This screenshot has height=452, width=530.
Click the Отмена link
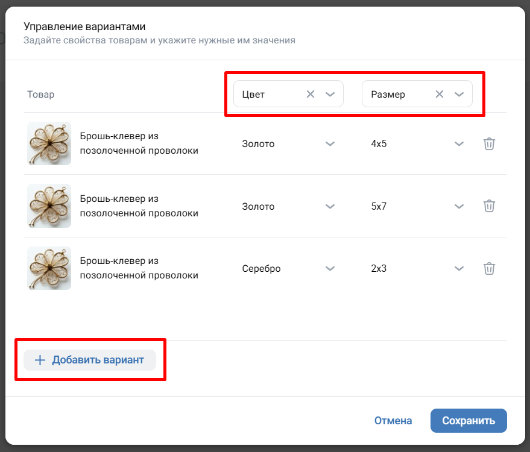point(393,421)
